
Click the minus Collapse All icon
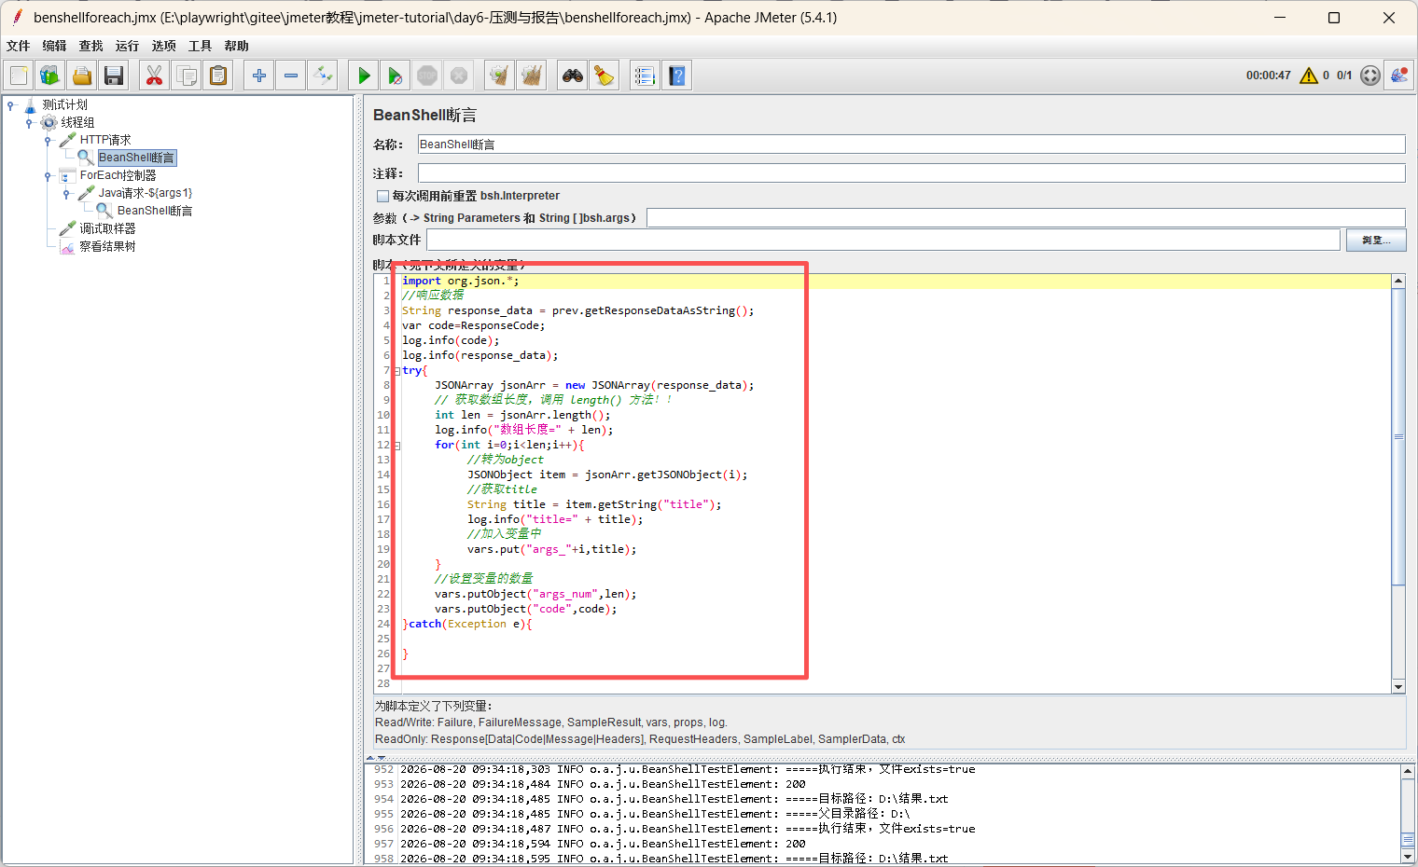click(291, 76)
